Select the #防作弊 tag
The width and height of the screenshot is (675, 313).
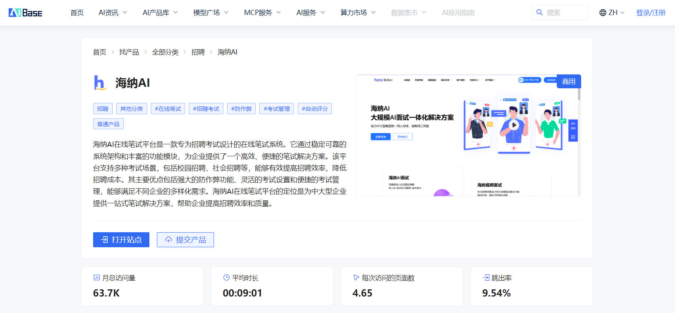tap(241, 109)
